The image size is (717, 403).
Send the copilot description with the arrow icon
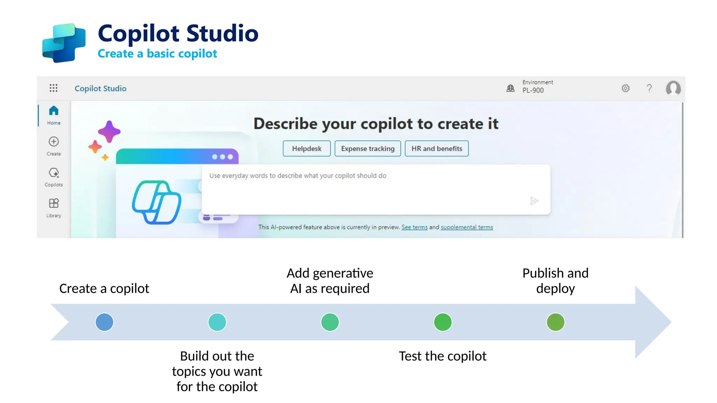point(534,201)
